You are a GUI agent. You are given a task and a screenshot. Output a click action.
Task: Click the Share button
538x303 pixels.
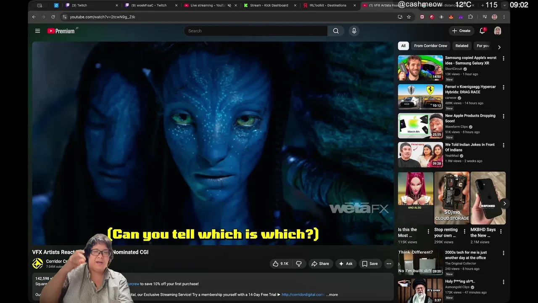(x=320, y=263)
